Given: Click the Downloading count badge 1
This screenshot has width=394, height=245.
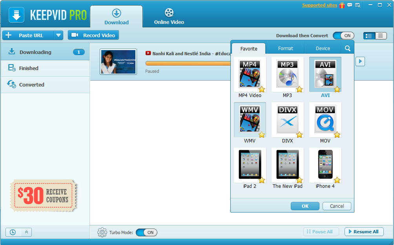Looking at the screenshot, I should point(78,52).
